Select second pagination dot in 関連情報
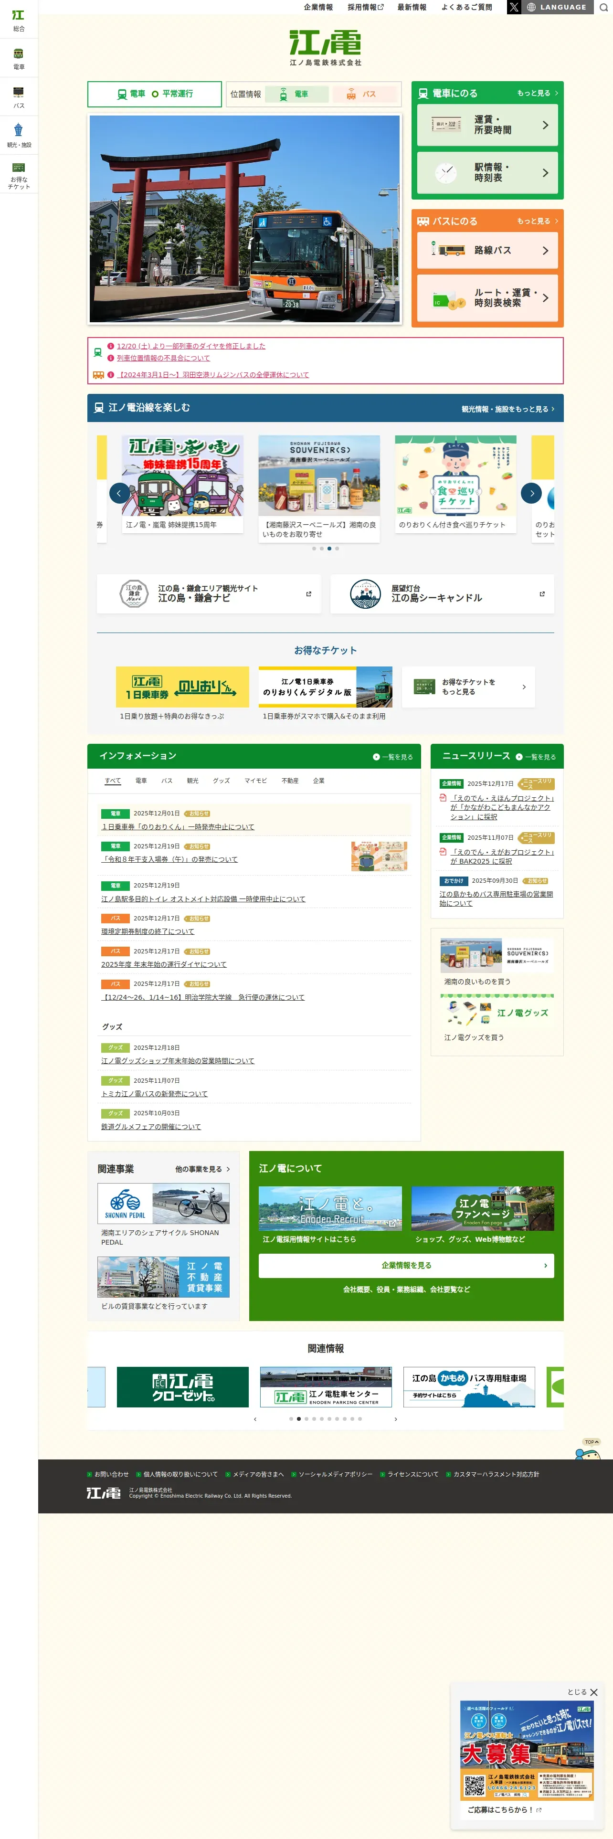 (x=298, y=1418)
